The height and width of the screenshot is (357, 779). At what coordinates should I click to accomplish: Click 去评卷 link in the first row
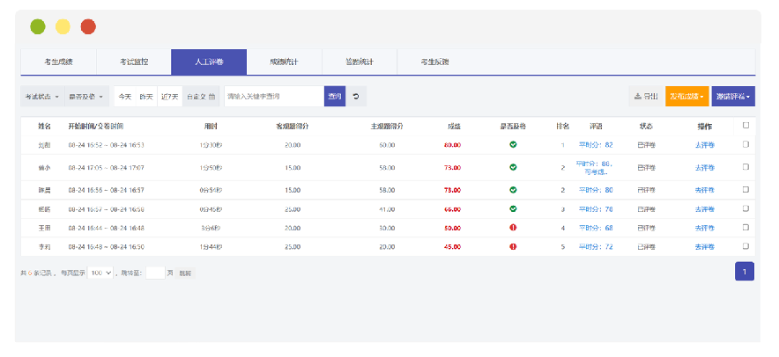coord(704,144)
